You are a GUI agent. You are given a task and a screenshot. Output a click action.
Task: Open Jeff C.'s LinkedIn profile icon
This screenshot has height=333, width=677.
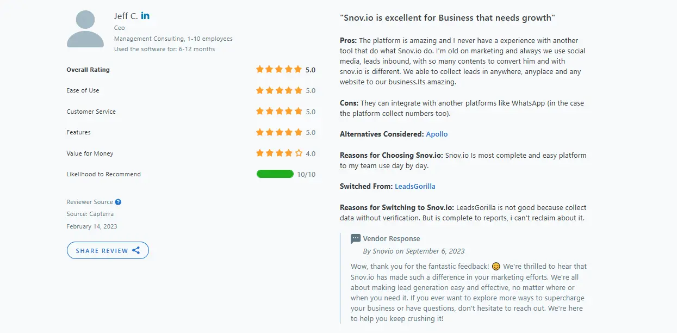[145, 16]
